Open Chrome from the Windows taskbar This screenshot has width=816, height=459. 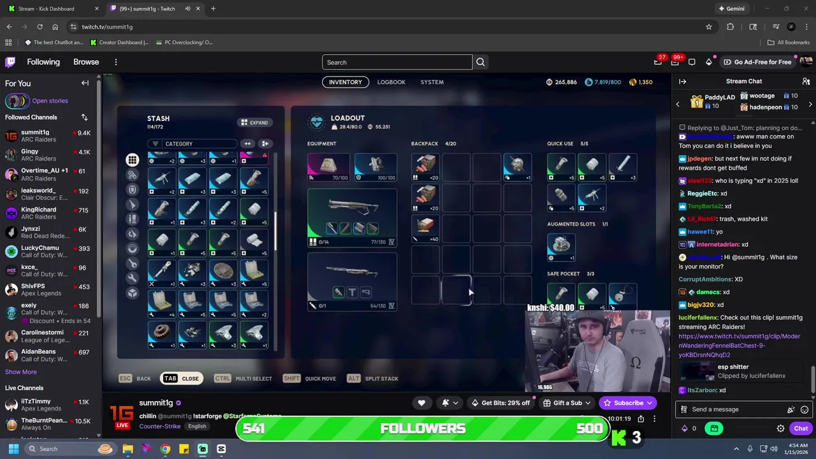(165, 449)
